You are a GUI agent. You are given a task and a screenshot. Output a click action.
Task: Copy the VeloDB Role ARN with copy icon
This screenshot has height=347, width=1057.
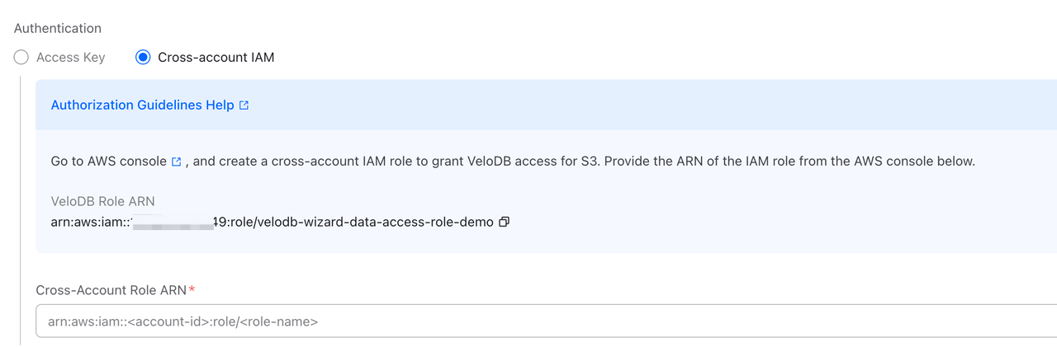(x=504, y=223)
